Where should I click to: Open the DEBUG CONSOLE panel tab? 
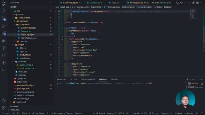pos(88,80)
